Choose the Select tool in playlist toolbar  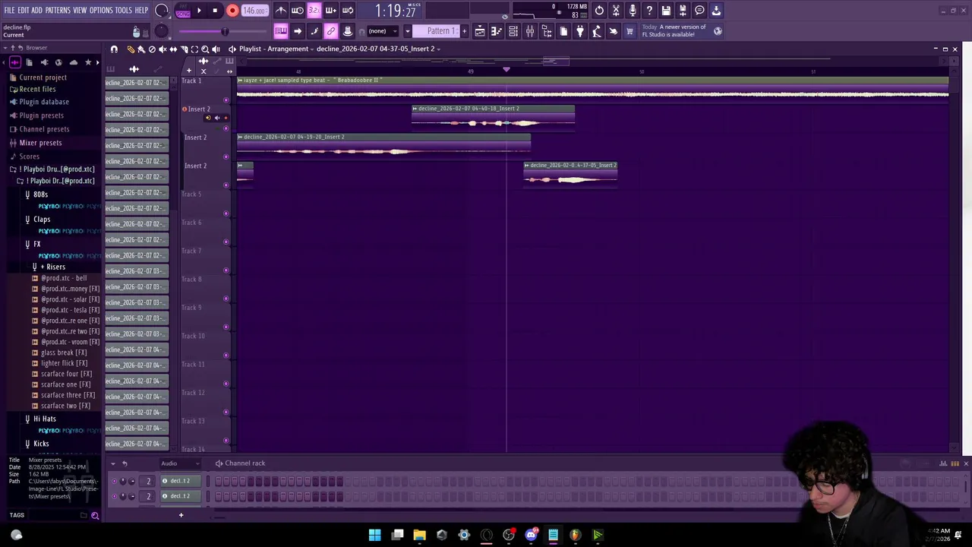tap(194, 49)
